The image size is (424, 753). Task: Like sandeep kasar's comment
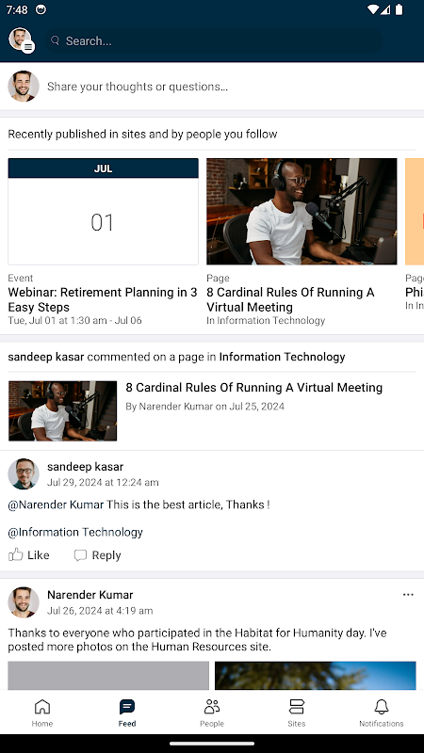pyautogui.click(x=29, y=555)
